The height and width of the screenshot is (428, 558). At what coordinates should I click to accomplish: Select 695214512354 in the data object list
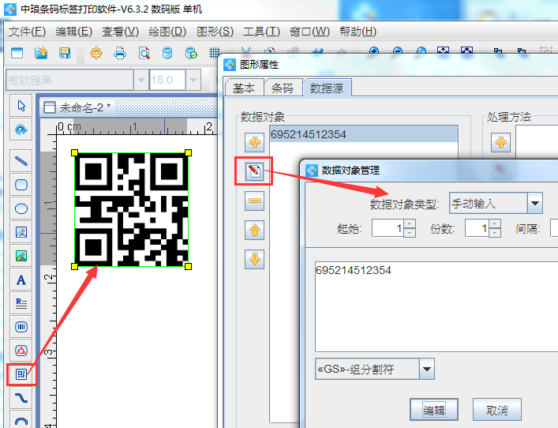[x=364, y=134]
